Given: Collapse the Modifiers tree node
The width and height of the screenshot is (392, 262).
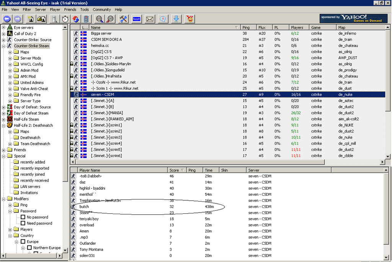Looking at the screenshot, I should pos(3,199).
